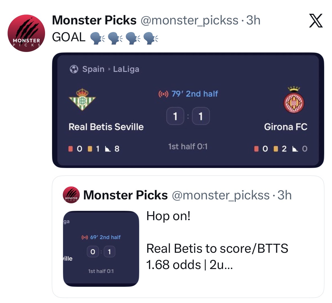Click the 3h timestamp on the main tweet
Screen dimensions: 332x303
point(253,20)
